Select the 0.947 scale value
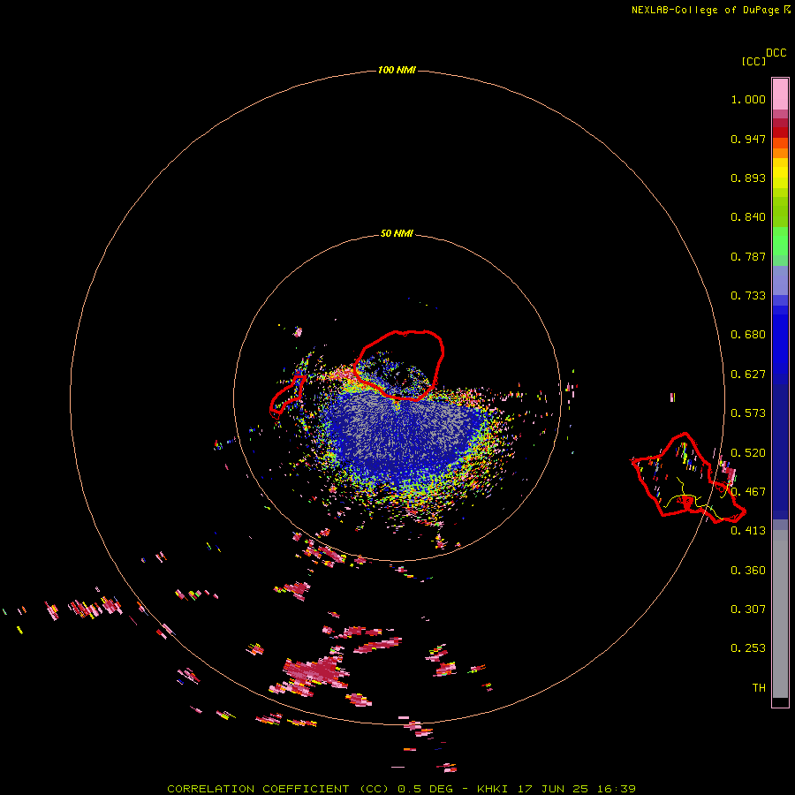The width and height of the screenshot is (795, 795). click(x=748, y=139)
